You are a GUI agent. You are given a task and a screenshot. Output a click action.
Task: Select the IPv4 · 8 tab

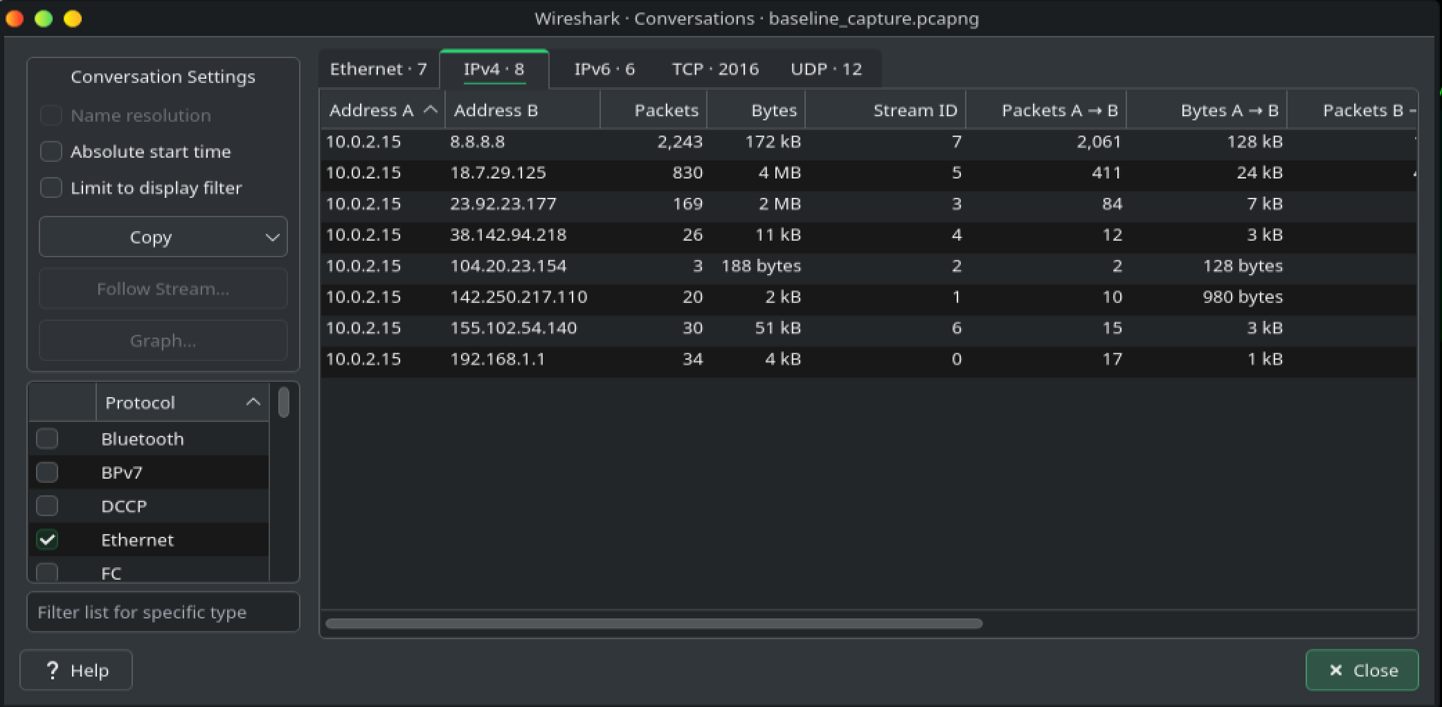[494, 69]
